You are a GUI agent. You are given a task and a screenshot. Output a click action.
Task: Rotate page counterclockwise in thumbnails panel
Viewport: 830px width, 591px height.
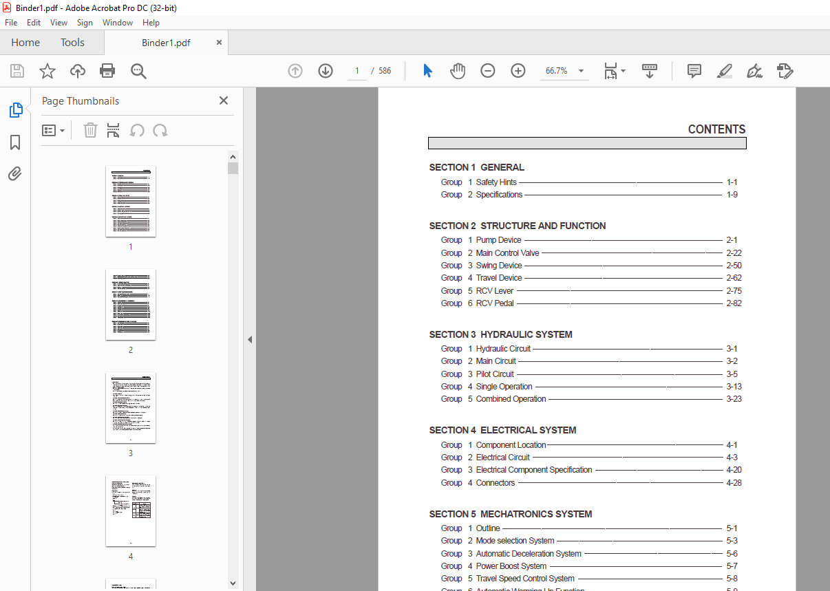[137, 130]
